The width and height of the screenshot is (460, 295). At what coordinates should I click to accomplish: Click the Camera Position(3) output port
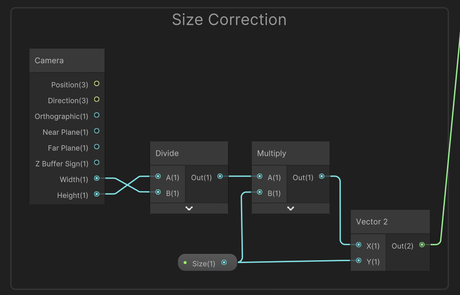(97, 84)
